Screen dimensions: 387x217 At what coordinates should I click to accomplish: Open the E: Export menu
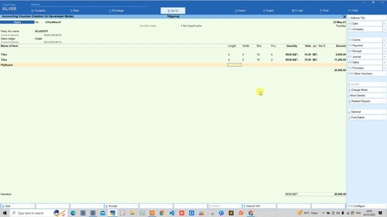pyautogui.click(x=268, y=11)
